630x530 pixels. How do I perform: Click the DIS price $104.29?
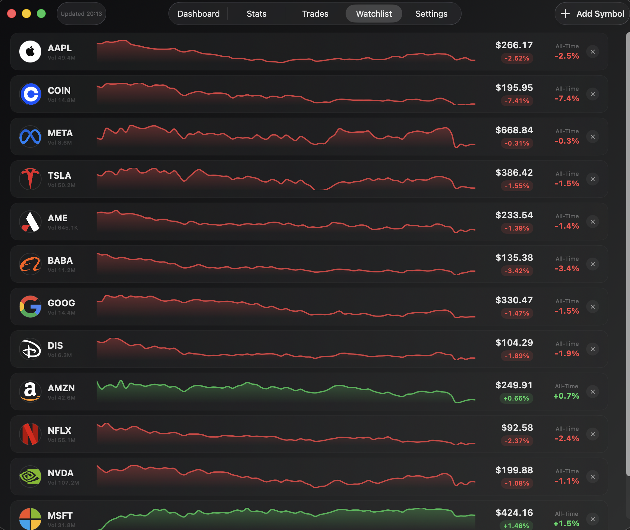coord(514,343)
